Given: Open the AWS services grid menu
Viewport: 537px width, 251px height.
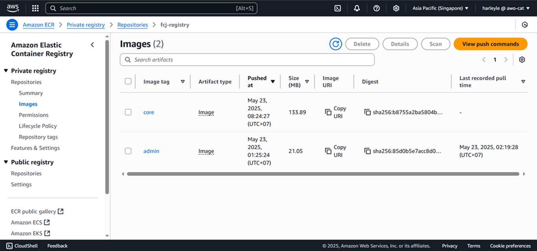Looking at the screenshot, I should [35, 8].
